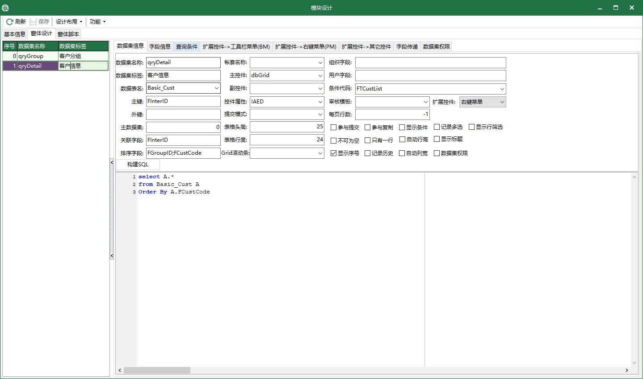Select the 窗体设计 tab
Image resolution: width=643 pixels, height=379 pixels.
[x=42, y=33]
